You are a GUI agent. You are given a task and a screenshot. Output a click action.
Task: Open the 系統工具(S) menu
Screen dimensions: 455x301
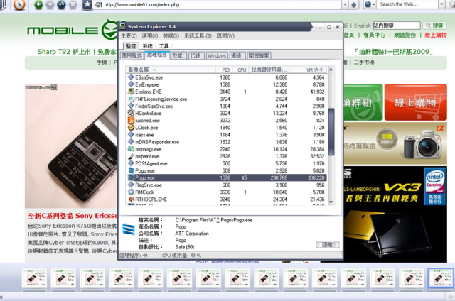(198, 36)
